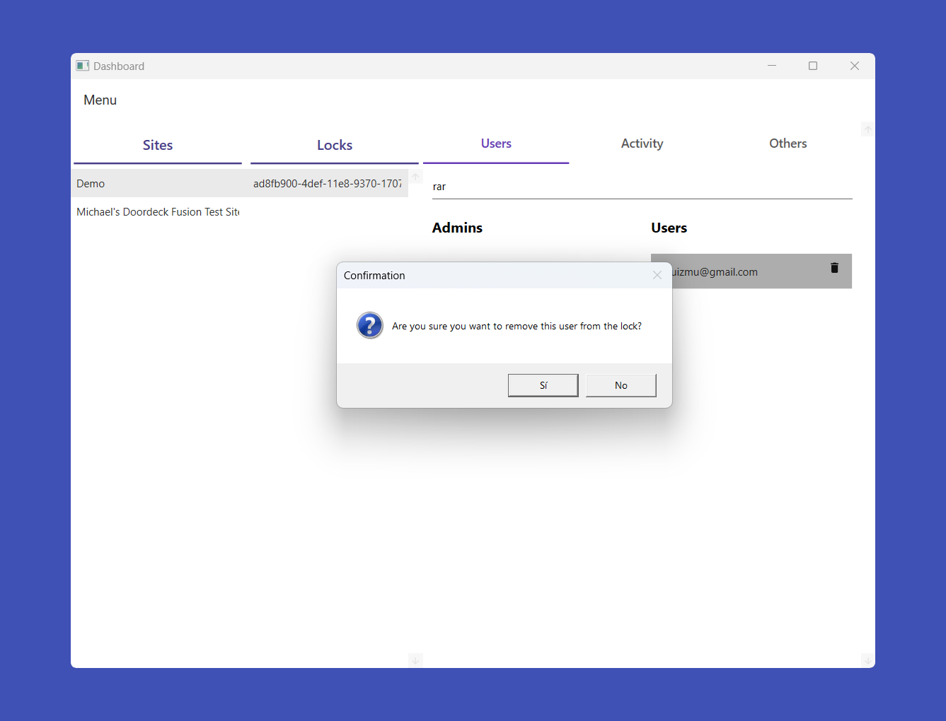This screenshot has height=721, width=946.
Task: Click the trash icon next to the gmail user
Action: point(834,268)
